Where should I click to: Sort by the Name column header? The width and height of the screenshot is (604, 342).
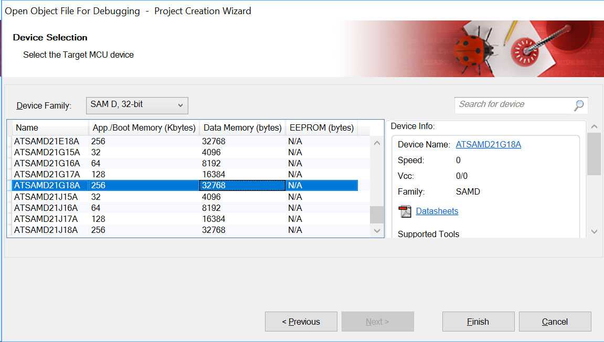click(50, 127)
